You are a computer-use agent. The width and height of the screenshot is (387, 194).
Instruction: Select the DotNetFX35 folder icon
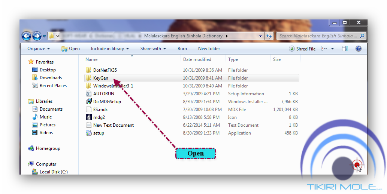point(89,70)
